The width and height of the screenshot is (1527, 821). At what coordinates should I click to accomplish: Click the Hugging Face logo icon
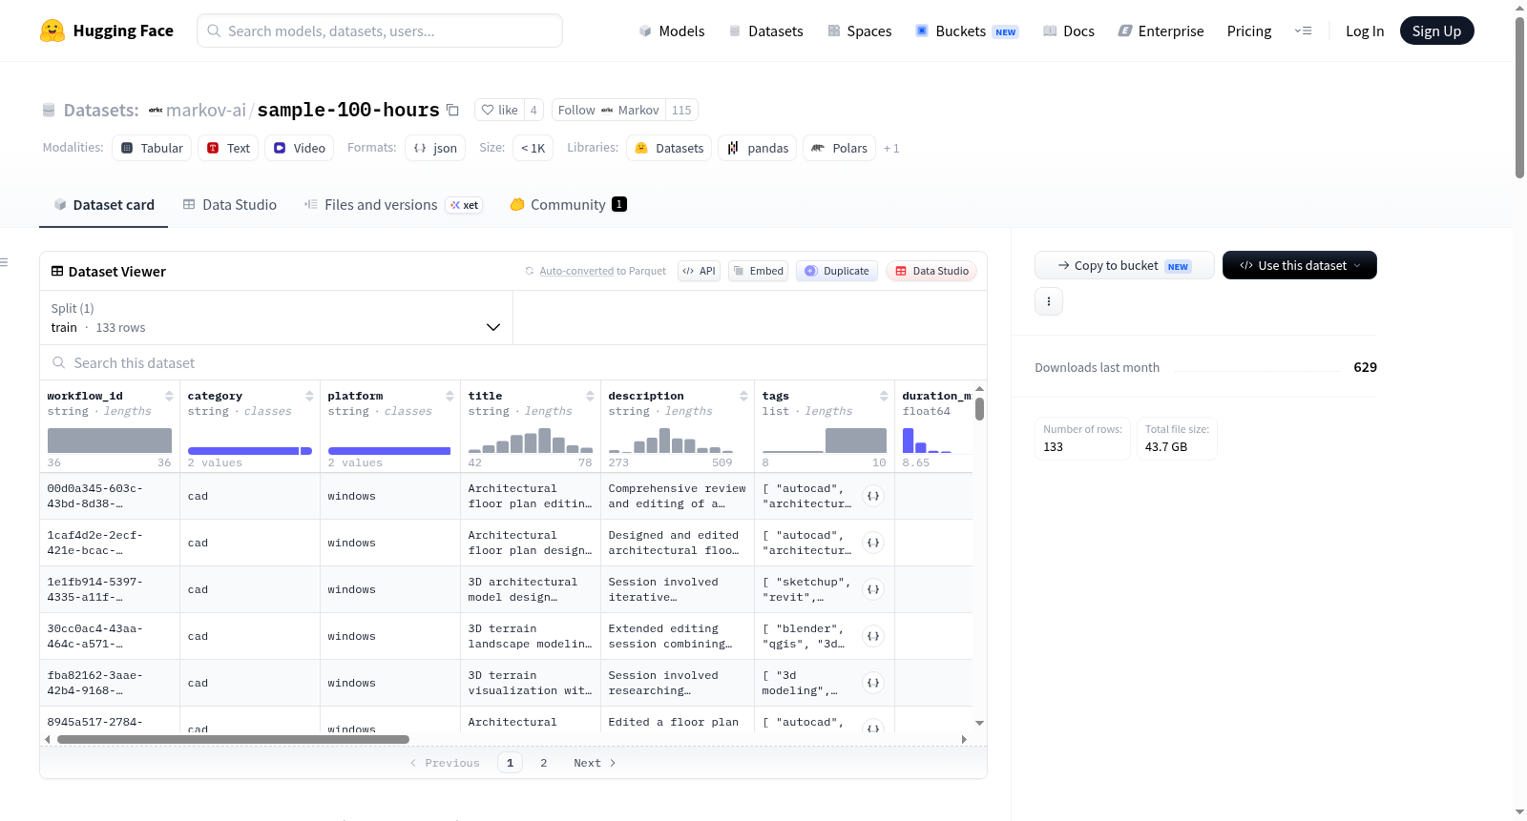[x=52, y=31]
